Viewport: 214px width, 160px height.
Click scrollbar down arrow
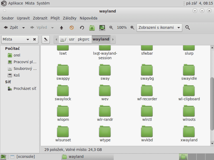coord(212,143)
